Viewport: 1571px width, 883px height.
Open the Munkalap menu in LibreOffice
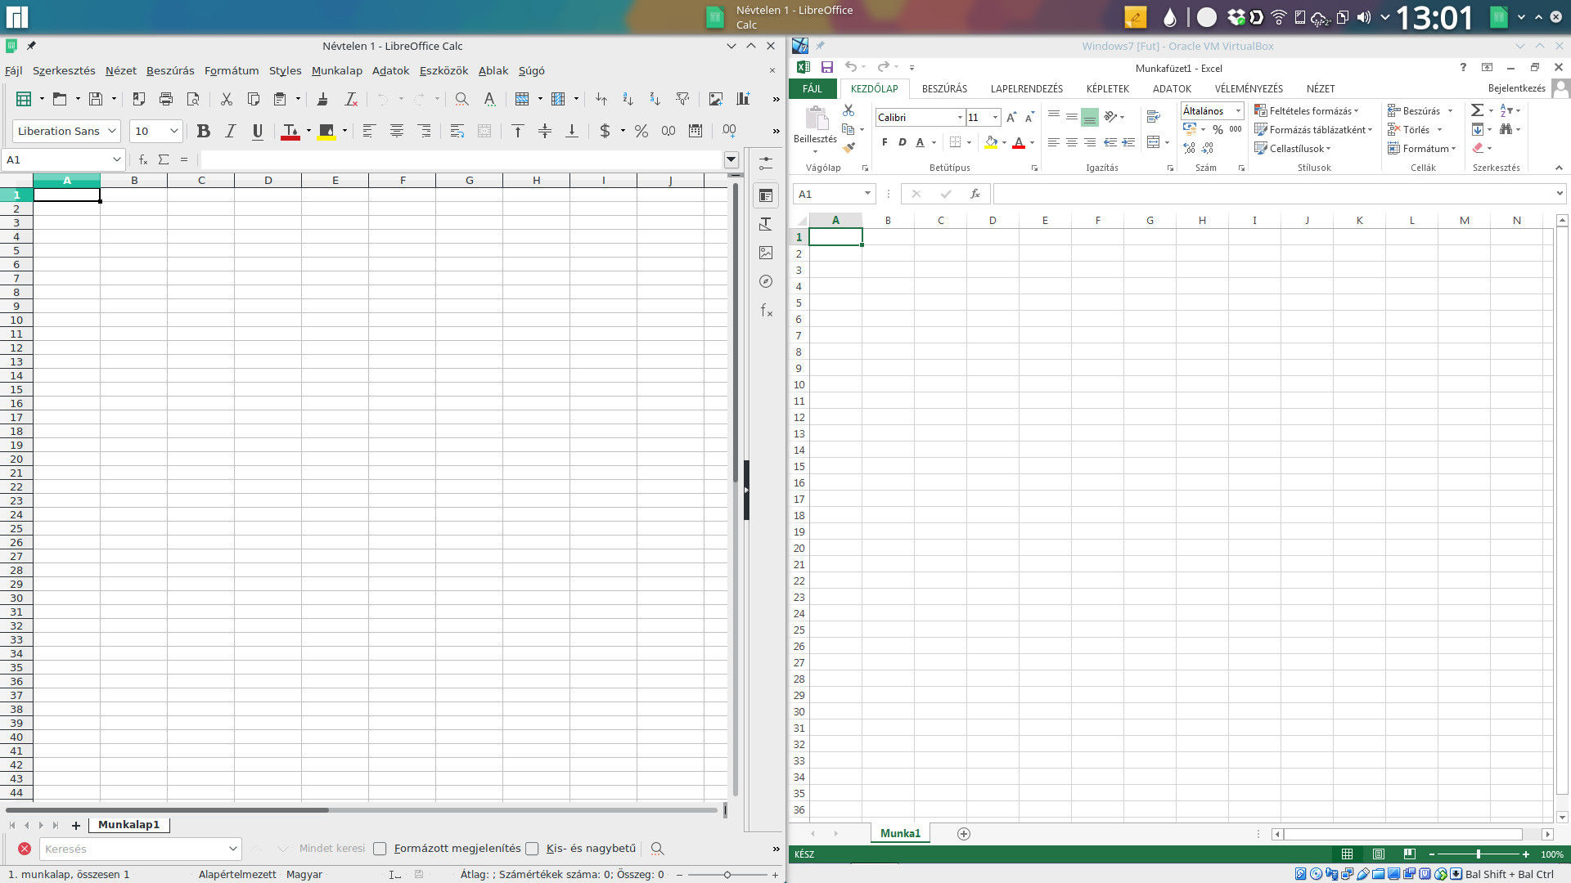tap(336, 70)
